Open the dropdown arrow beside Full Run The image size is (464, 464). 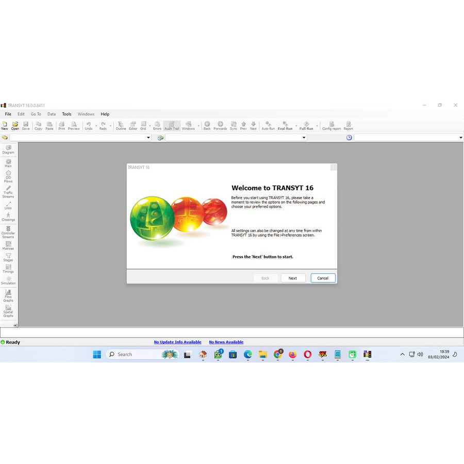(317, 126)
